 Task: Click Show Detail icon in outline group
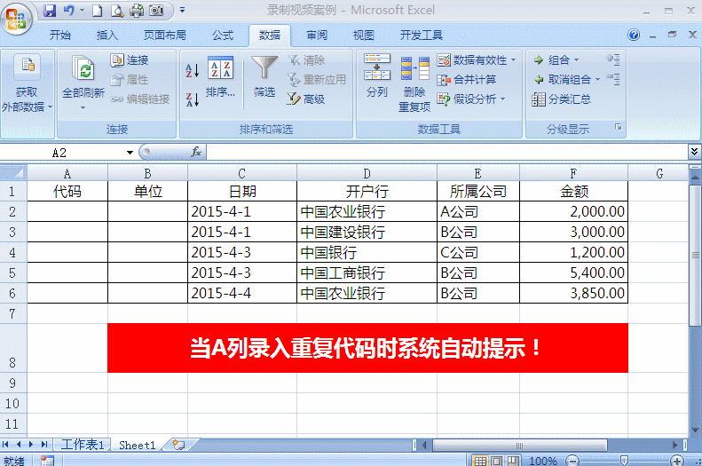[613, 59]
